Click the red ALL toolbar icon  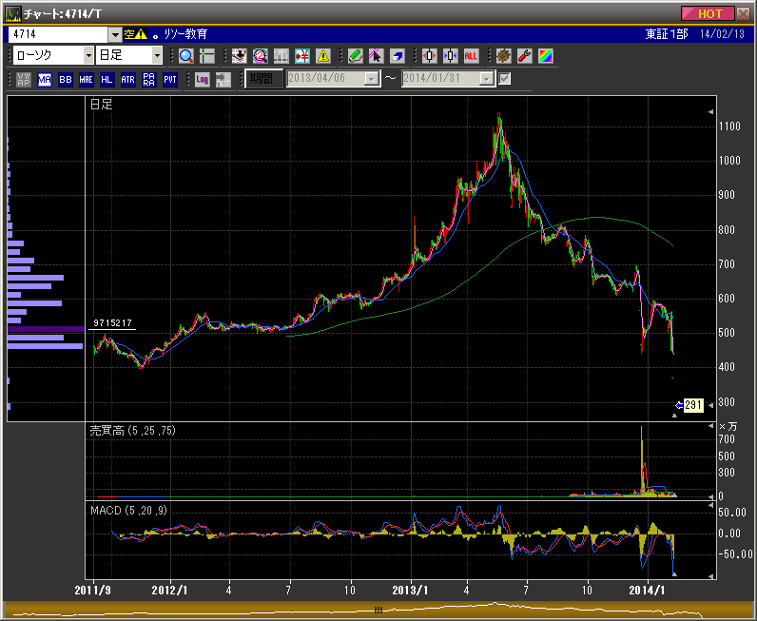click(x=471, y=56)
